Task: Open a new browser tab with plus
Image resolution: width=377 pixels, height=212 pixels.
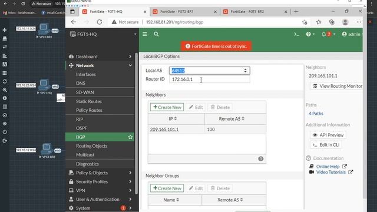Action: click(x=296, y=12)
